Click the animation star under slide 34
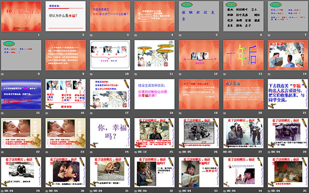The width and height of the screenshot is (309, 193). point(225,191)
